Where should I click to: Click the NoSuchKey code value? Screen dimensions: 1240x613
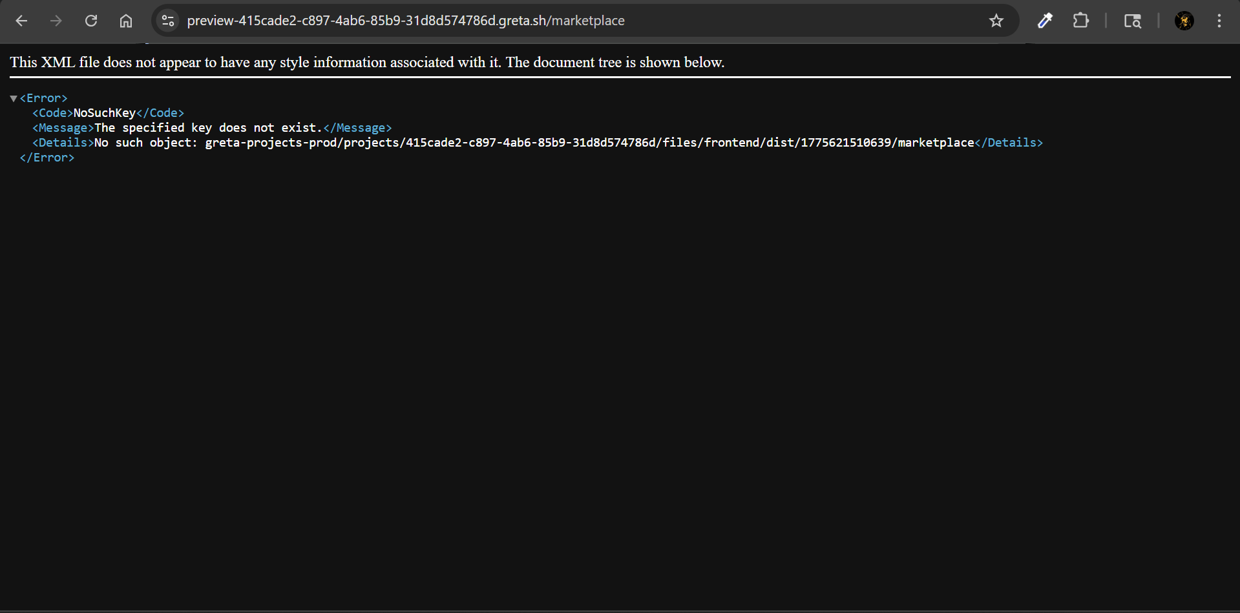click(x=105, y=113)
